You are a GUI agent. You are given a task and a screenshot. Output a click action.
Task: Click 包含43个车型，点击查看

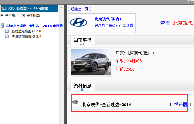(114, 25)
